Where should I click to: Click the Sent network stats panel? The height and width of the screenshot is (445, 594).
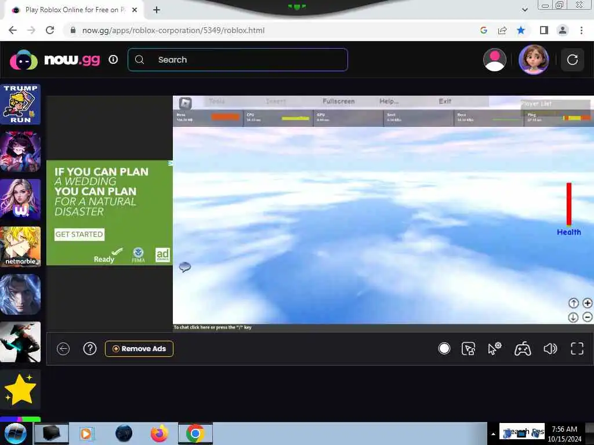tap(419, 117)
